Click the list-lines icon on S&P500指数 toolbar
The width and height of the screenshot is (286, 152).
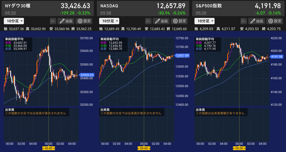pyautogui.click(x=244, y=21)
